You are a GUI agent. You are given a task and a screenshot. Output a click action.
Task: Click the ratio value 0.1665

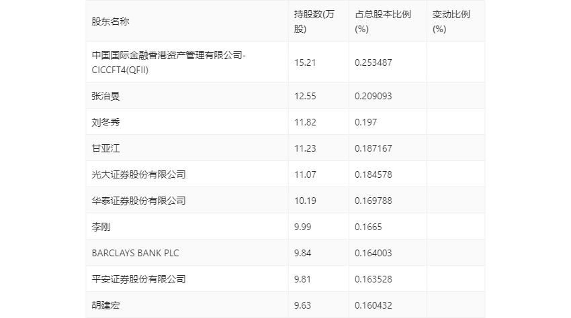tap(368, 227)
